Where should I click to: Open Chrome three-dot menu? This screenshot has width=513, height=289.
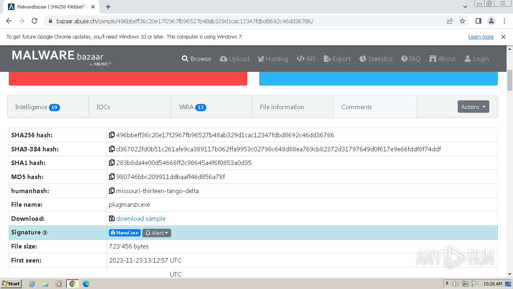coord(504,21)
